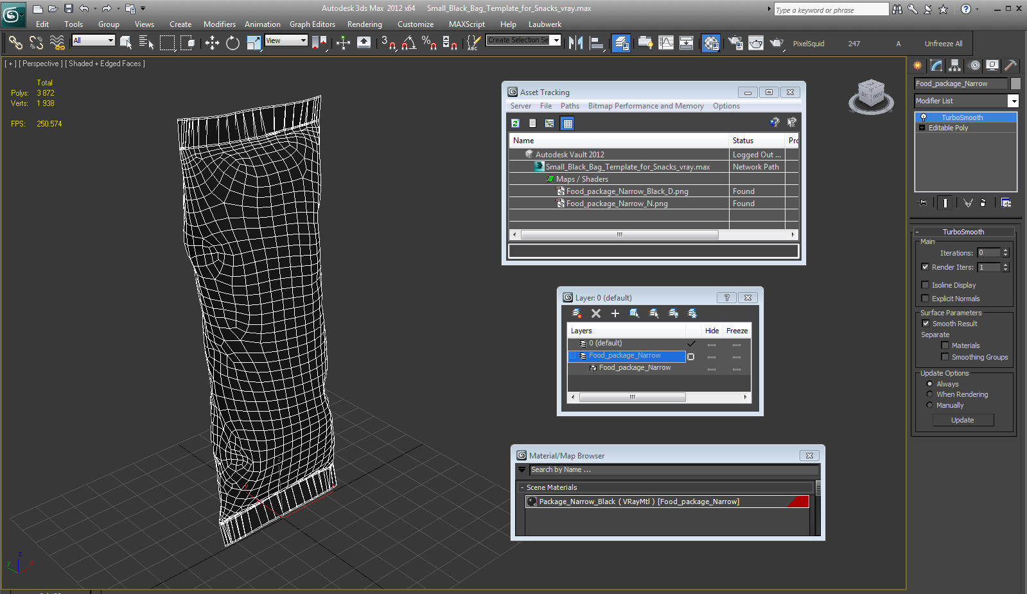Screen dimensions: 1027x594
Task: Collapse Food_package_Narrow layer in Layers list
Action: tap(573, 356)
